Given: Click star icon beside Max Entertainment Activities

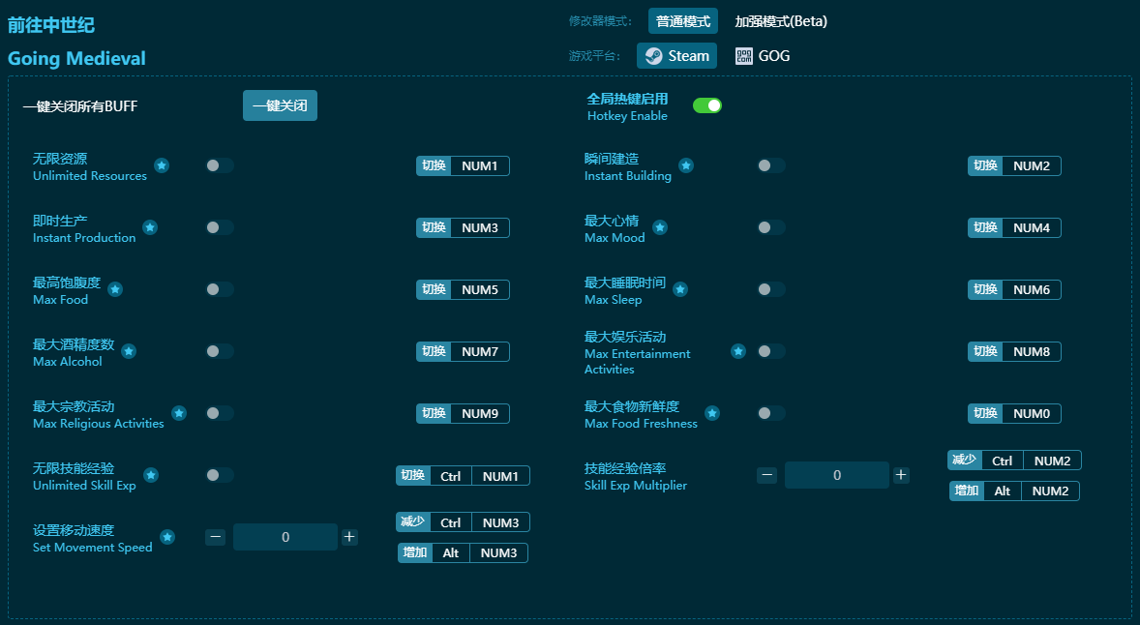Looking at the screenshot, I should 738,351.
